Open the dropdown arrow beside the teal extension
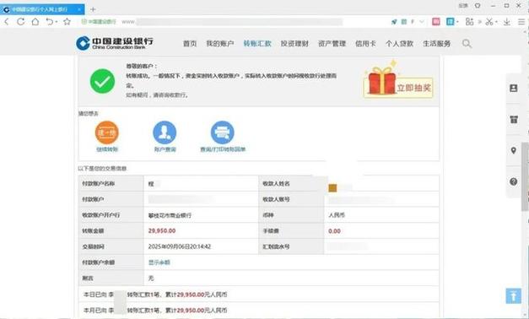This screenshot has height=319, width=529. [x=457, y=22]
